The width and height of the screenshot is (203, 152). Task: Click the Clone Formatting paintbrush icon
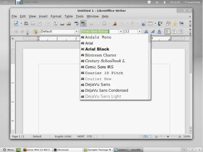[x=115, y=23]
